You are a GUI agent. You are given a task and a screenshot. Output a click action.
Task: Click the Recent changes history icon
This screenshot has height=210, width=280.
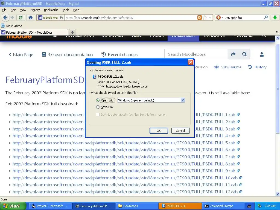(x=104, y=54)
